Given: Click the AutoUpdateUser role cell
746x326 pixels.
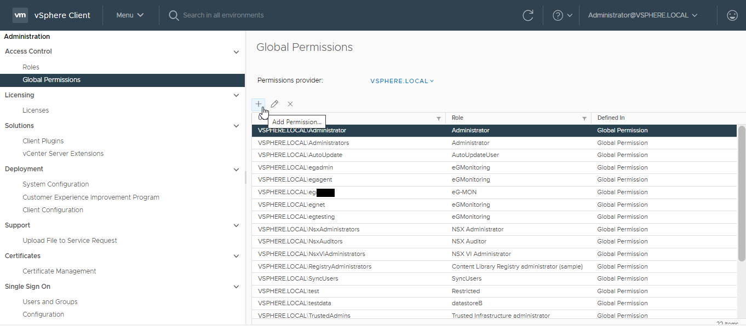Looking at the screenshot, I should (475, 155).
